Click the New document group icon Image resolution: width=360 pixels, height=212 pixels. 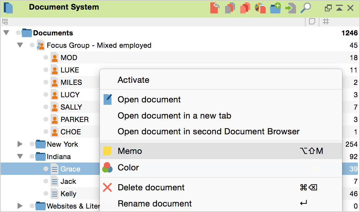(275, 8)
